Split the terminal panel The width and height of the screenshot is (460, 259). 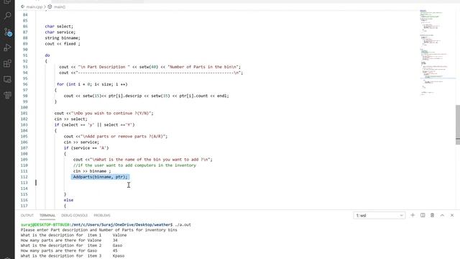423,215
